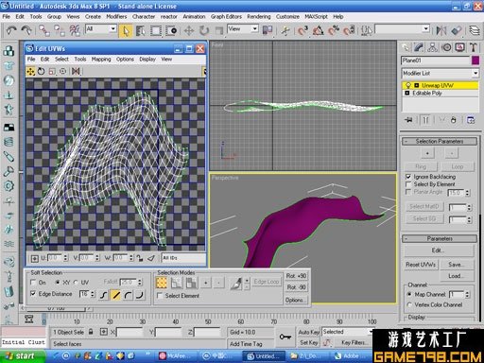
Task: Uncheck Ignore Backfacing option
Action: click(408, 177)
